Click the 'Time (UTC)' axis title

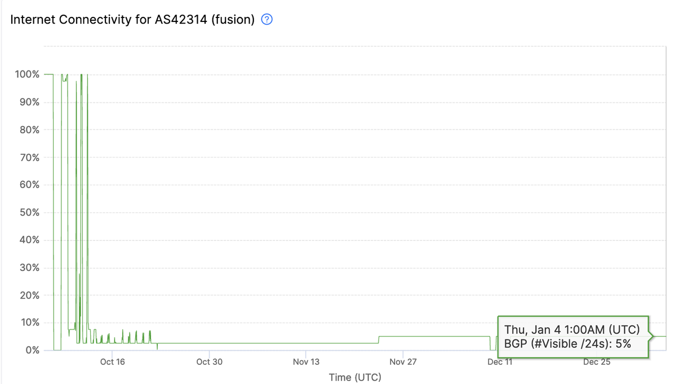355,377
